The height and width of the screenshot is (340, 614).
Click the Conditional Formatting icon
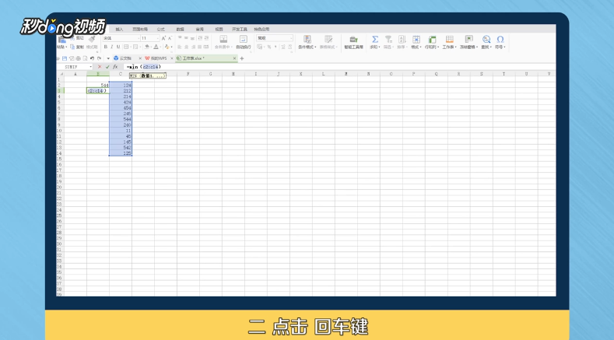(x=307, y=39)
